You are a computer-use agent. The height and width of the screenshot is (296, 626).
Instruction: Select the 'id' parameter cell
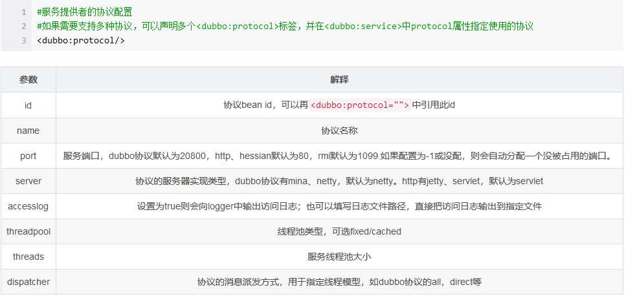pos(28,105)
